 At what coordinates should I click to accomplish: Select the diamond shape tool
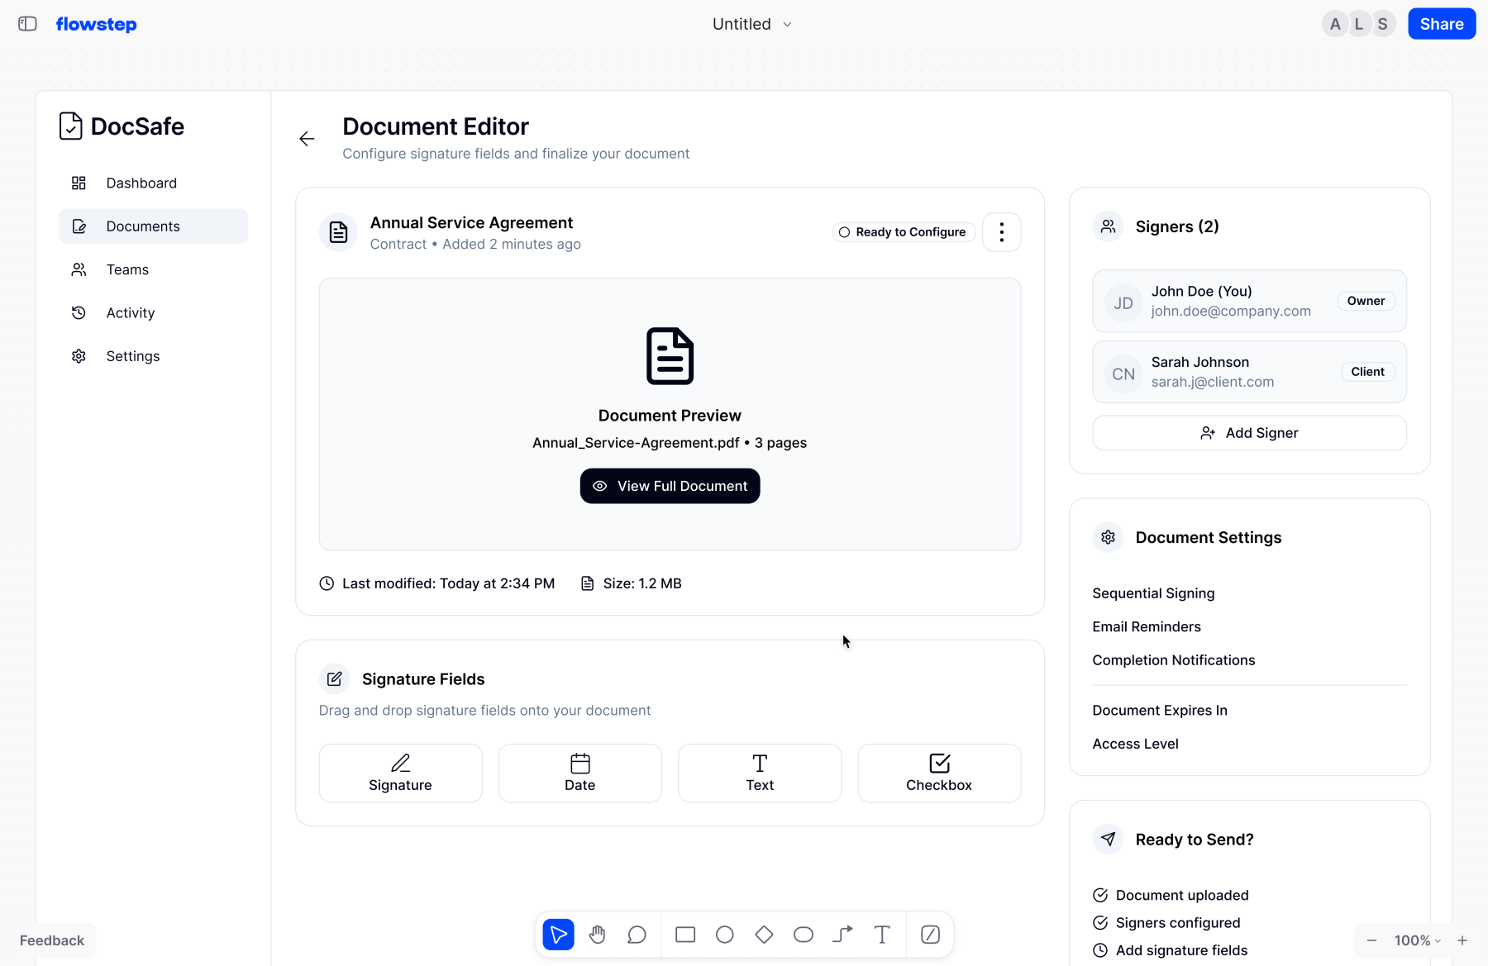point(764,935)
